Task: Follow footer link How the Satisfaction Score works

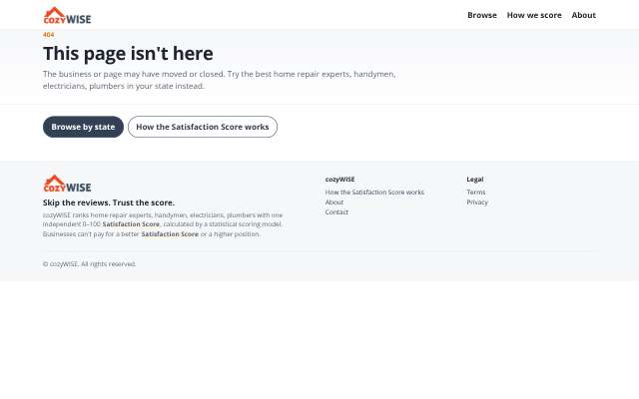Action: (374, 192)
